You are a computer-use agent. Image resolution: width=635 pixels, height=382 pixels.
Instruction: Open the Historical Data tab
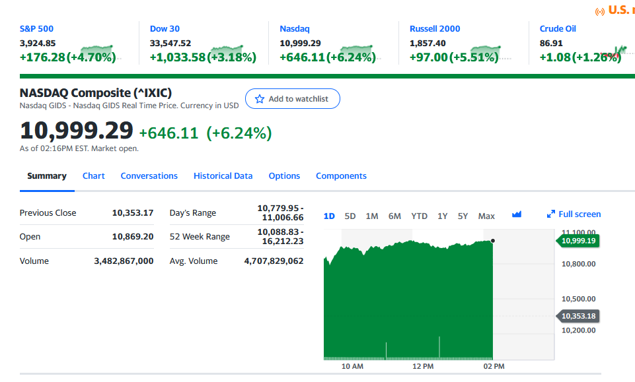[x=223, y=176]
